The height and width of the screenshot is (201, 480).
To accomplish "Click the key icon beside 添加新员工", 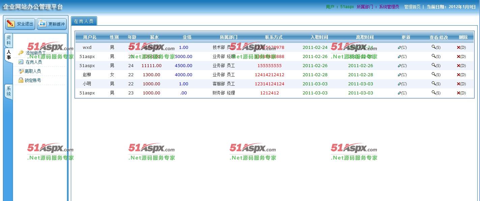I will point(21,53).
